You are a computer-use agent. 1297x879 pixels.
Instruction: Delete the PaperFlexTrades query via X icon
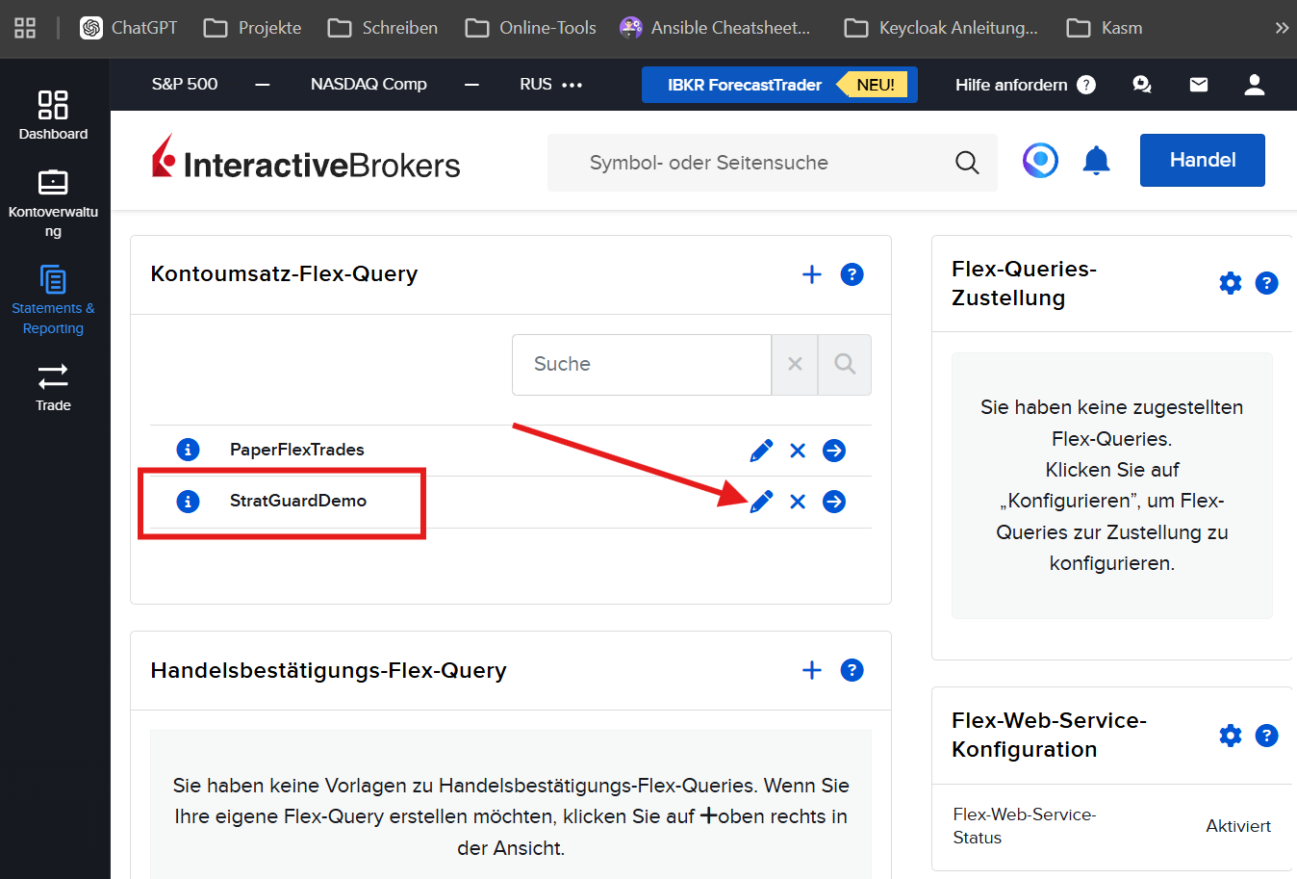pos(797,450)
